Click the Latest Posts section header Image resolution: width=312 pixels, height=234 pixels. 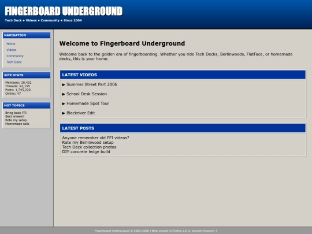coord(183,128)
